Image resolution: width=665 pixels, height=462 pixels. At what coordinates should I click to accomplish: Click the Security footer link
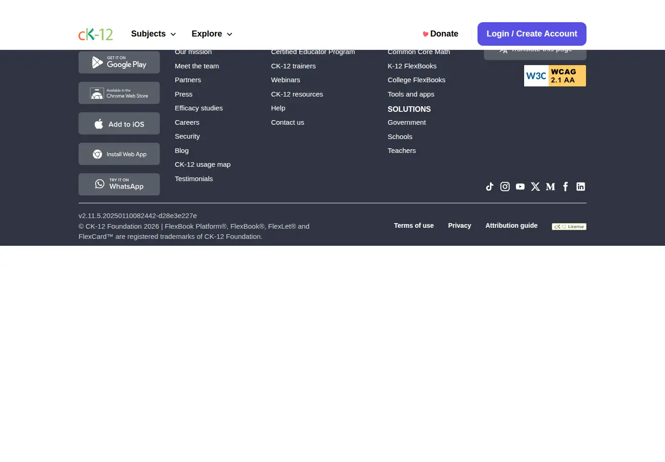pyautogui.click(x=187, y=136)
